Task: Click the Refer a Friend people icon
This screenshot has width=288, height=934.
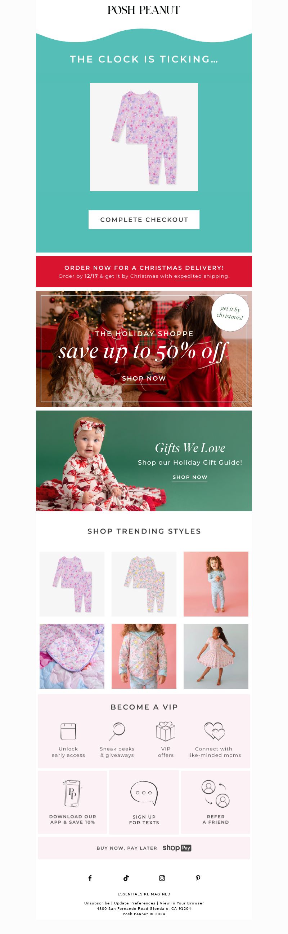Action: [215, 794]
